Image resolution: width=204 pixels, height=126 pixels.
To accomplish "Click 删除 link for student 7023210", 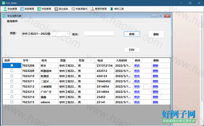I will pyautogui.click(x=156, y=76).
